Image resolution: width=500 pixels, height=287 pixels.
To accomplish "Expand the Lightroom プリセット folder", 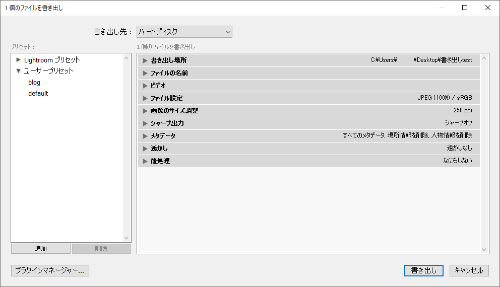I will (19, 60).
